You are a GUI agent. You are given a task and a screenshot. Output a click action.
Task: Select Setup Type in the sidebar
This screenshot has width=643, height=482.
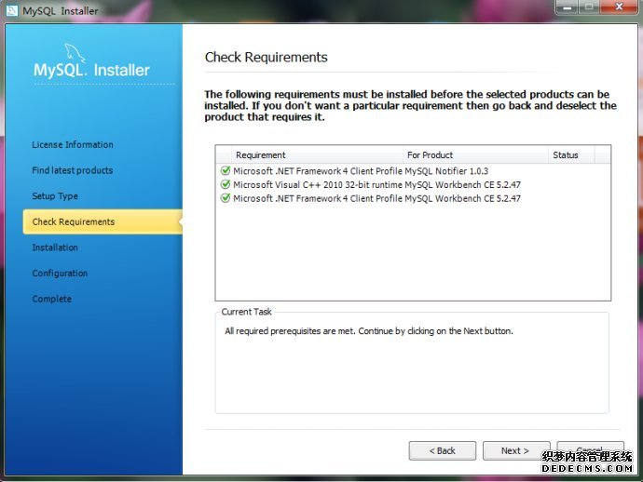tap(55, 196)
